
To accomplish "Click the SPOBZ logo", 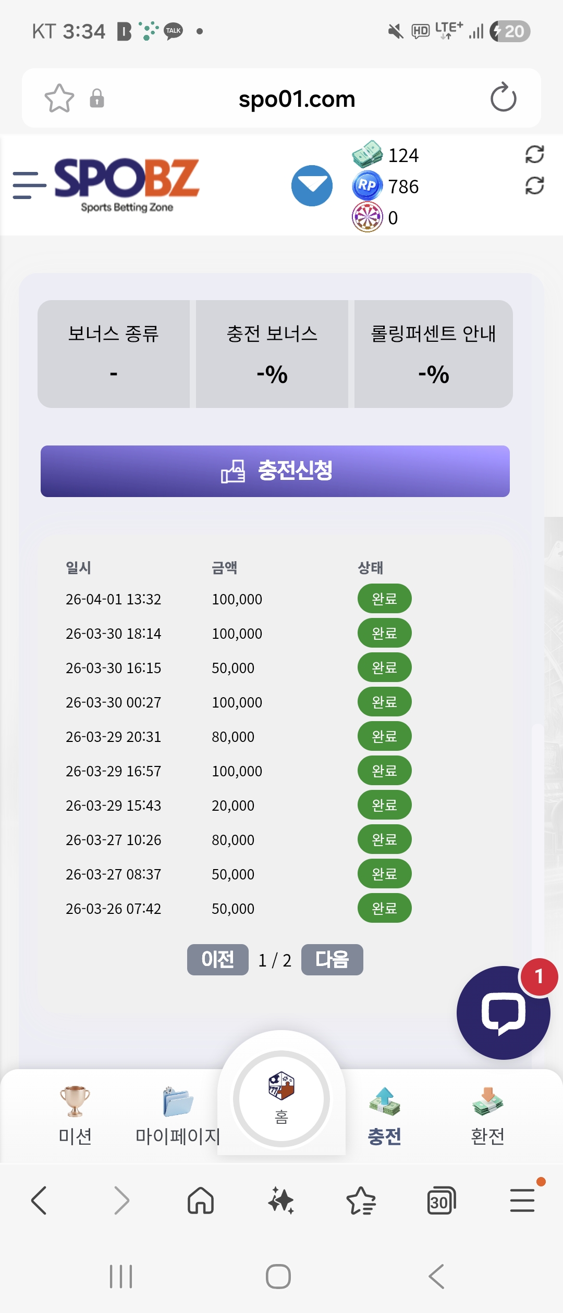I will [127, 185].
